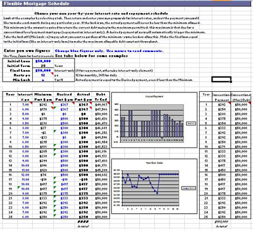Click the outlined active cell at right
The width and height of the screenshot is (253, 241).
(x=221, y=79)
